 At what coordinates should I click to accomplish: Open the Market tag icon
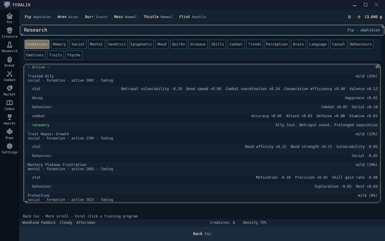(x=10, y=88)
